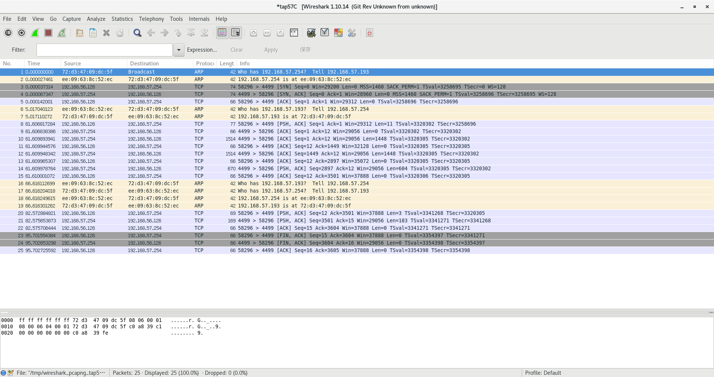This screenshot has height=377, width=714.
Task: Click the Apply filter button
Action: point(271,50)
